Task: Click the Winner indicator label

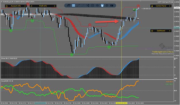Action: tap(9, 58)
